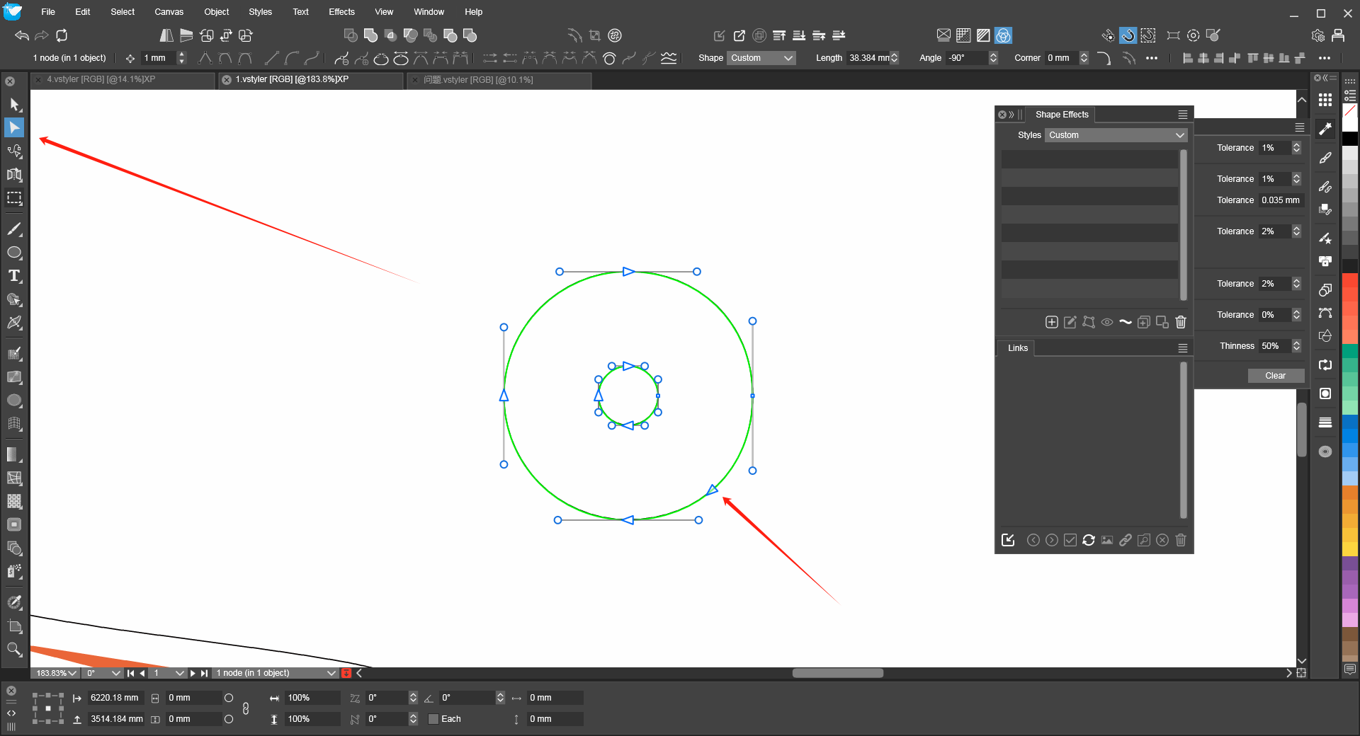Toggle the Each checkbox

[x=433, y=719]
